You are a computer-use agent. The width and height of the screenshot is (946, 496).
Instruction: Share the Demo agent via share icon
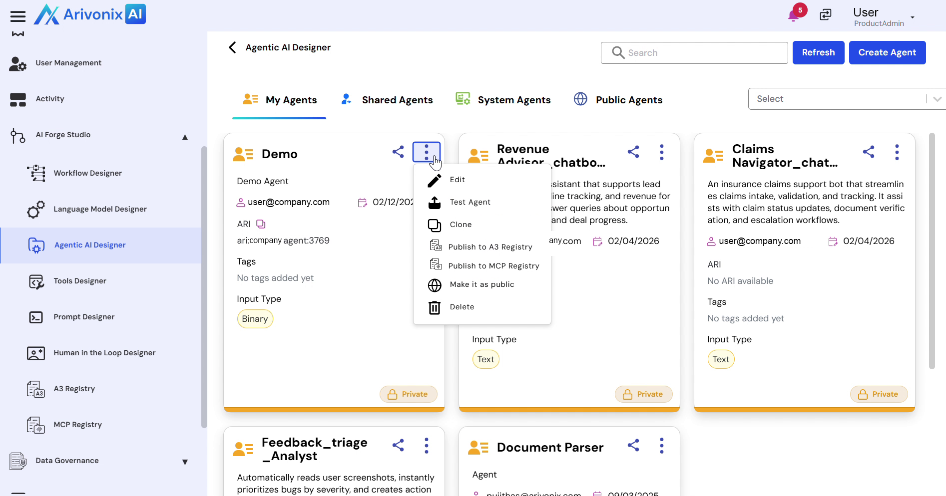click(398, 152)
